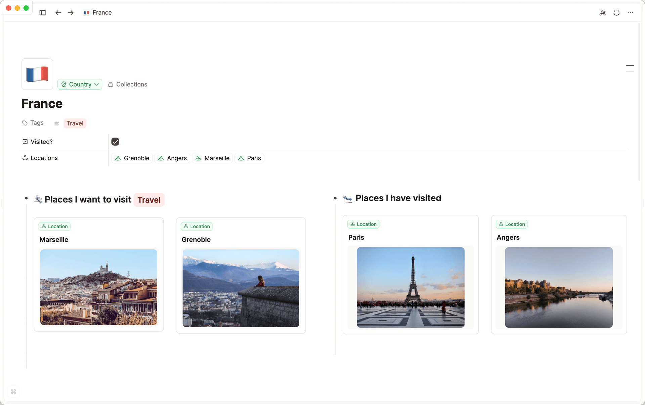This screenshot has height=405, width=645.
Task: Open the Grenoble location chip
Action: coord(132,158)
